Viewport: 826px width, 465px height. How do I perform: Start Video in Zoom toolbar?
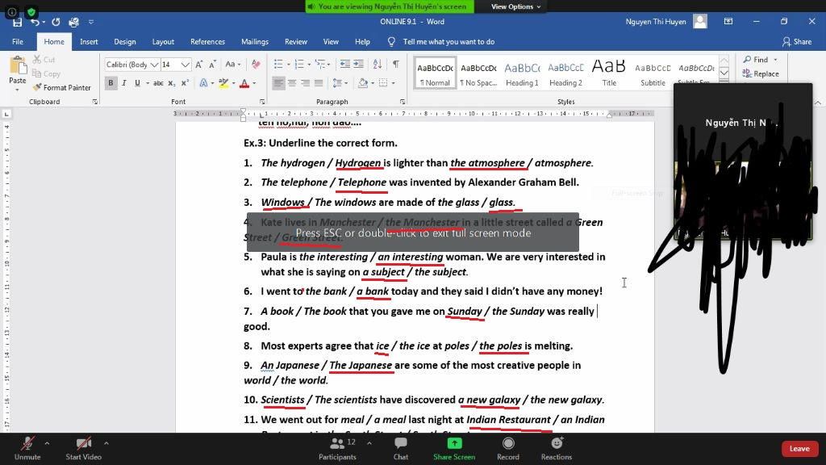coord(83,449)
